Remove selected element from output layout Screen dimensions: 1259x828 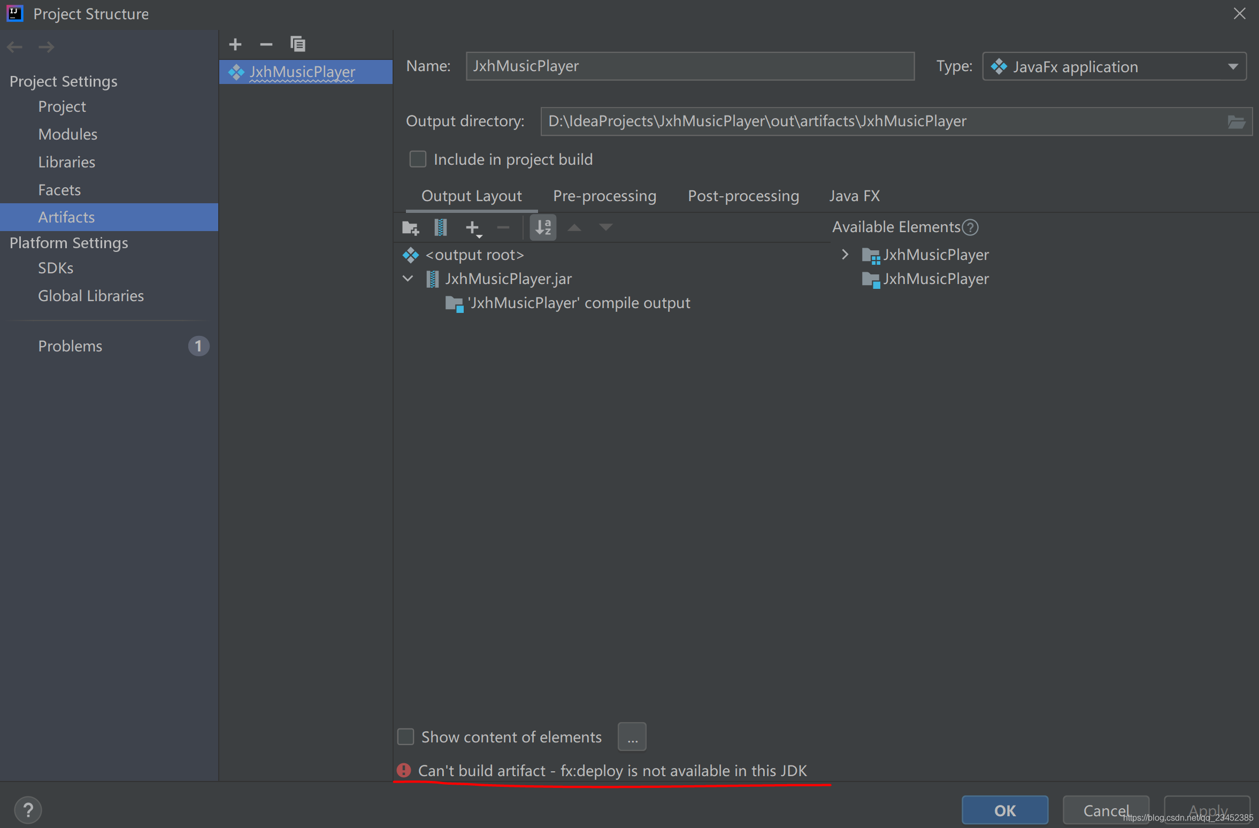point(503,227)
